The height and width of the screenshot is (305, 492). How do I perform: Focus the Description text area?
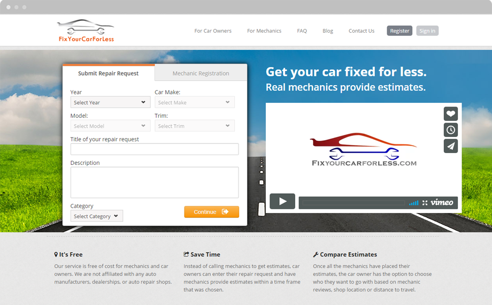(155, 182)
